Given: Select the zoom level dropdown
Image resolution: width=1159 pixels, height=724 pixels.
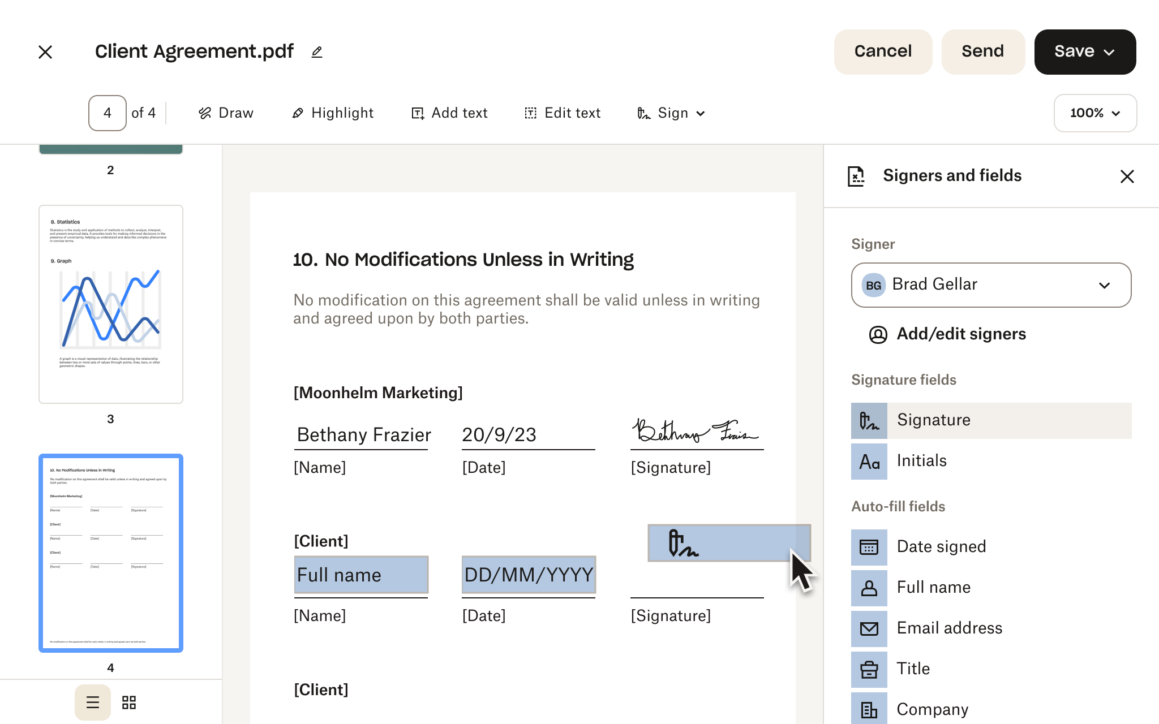Looking at the screenshot, I should [1094, 113].
